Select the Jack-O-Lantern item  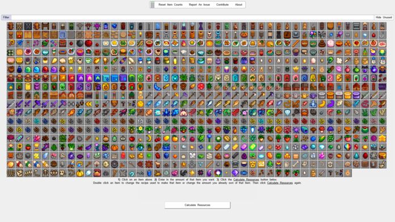[x=243, y=35]
